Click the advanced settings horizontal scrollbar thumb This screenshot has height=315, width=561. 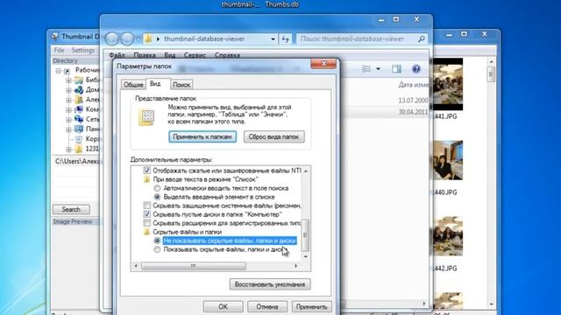coord(193,266)
